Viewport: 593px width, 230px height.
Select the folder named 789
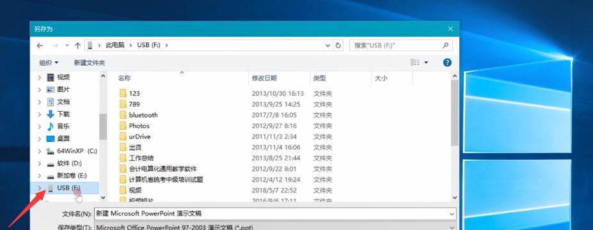[x=134, y=104]
